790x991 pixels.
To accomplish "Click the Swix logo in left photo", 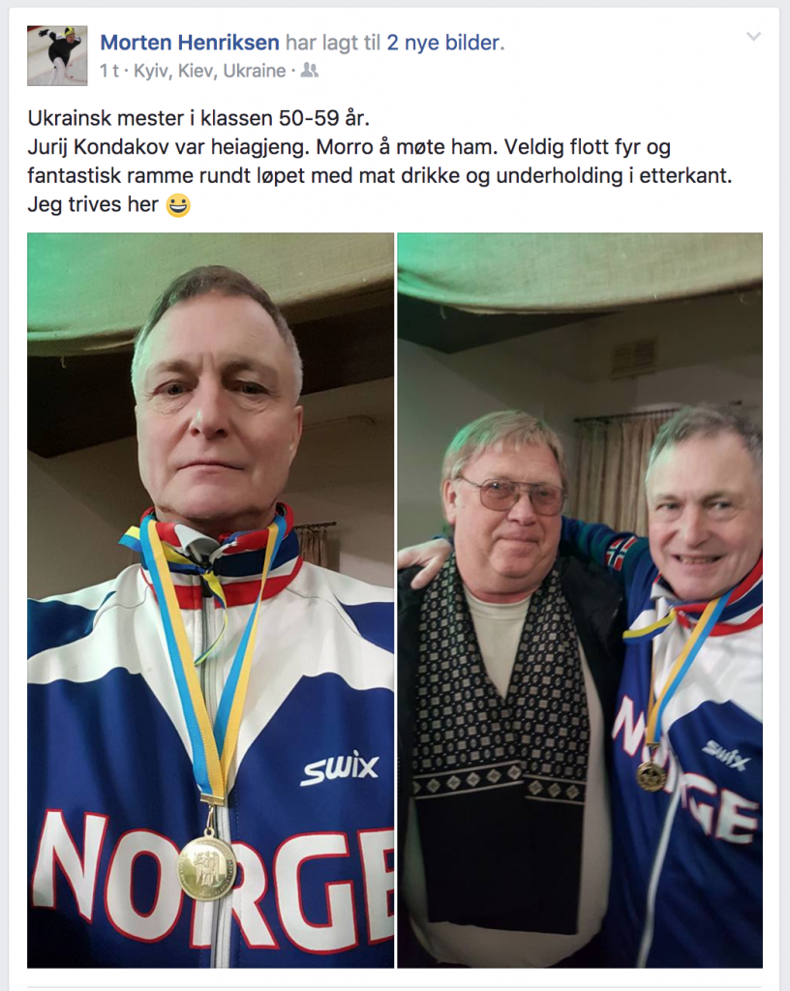I will pos(340,767).
